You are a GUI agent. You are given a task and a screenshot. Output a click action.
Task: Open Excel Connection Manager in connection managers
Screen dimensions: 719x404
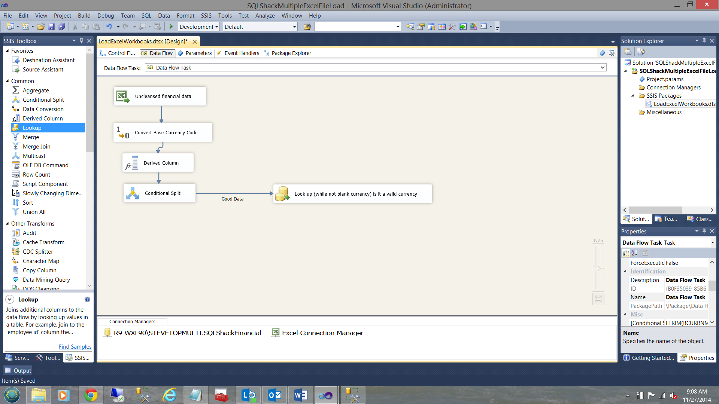click(322, 333)
